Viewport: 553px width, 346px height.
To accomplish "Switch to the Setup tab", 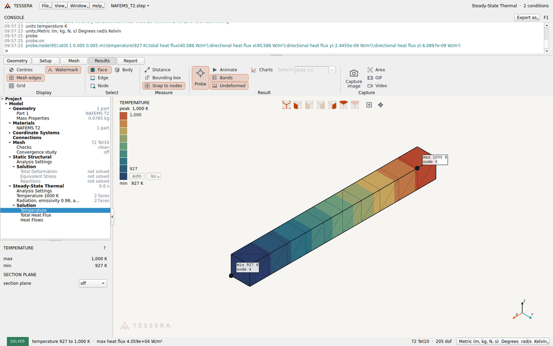I will pyautogui.click(x=46, y=61).
